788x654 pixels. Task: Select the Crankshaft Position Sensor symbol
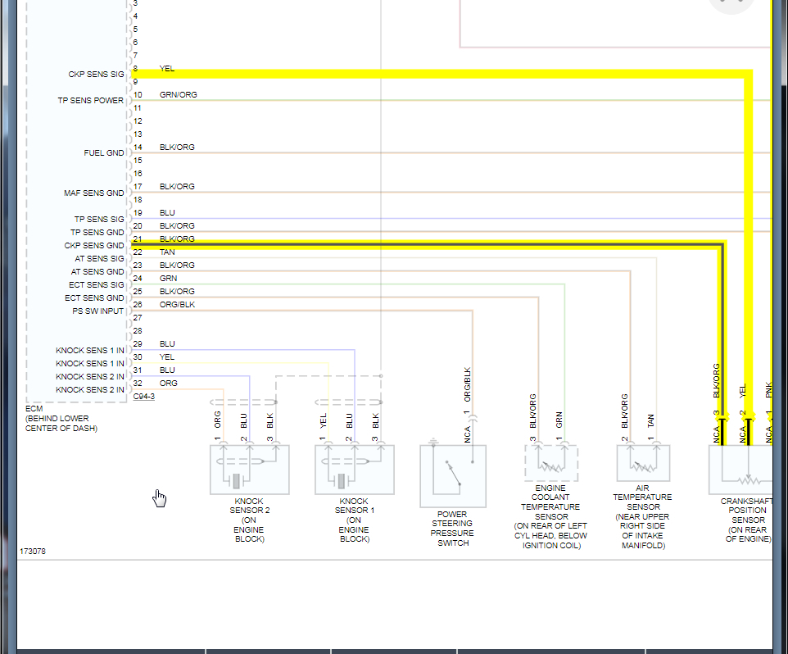click(740, 470)
